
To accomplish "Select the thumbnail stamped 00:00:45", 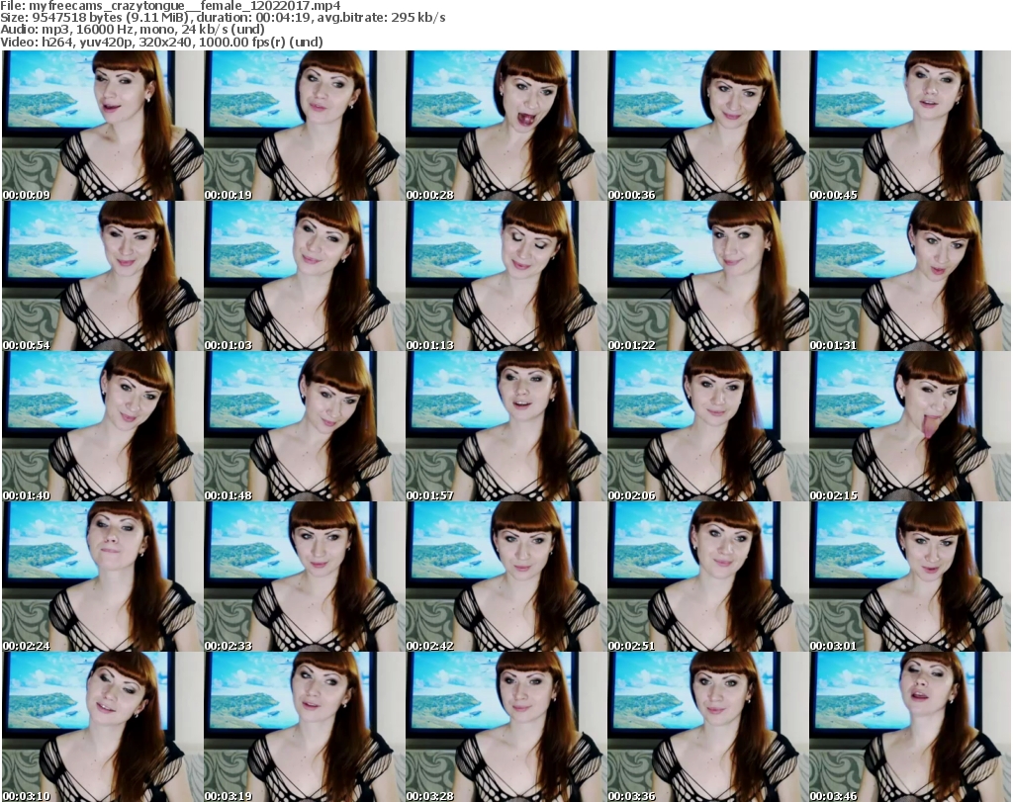I will click(910, 126).
